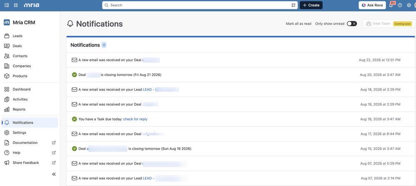
Task: Open Deals in the sidebar
Action: tap(30, 46)
